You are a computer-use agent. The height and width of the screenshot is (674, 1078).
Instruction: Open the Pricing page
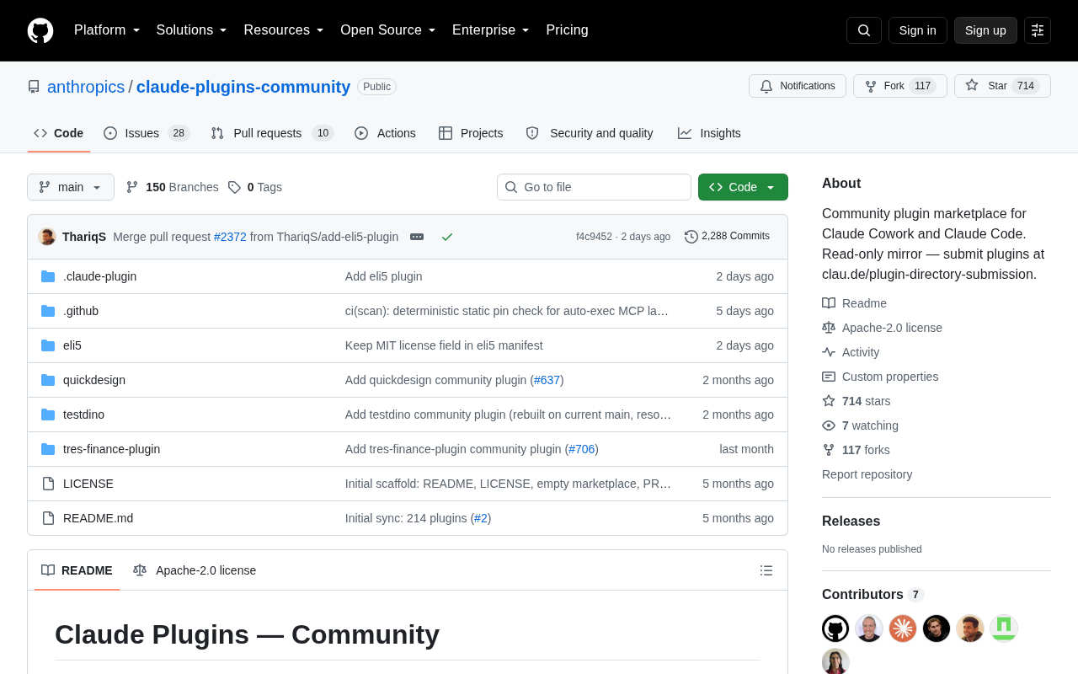coord(567,30)
